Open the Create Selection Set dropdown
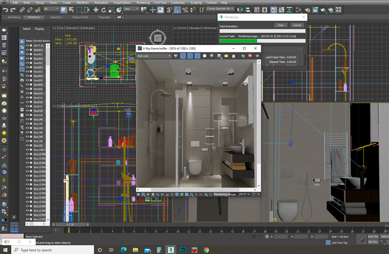389x254 pixels. tap(220, 9)
